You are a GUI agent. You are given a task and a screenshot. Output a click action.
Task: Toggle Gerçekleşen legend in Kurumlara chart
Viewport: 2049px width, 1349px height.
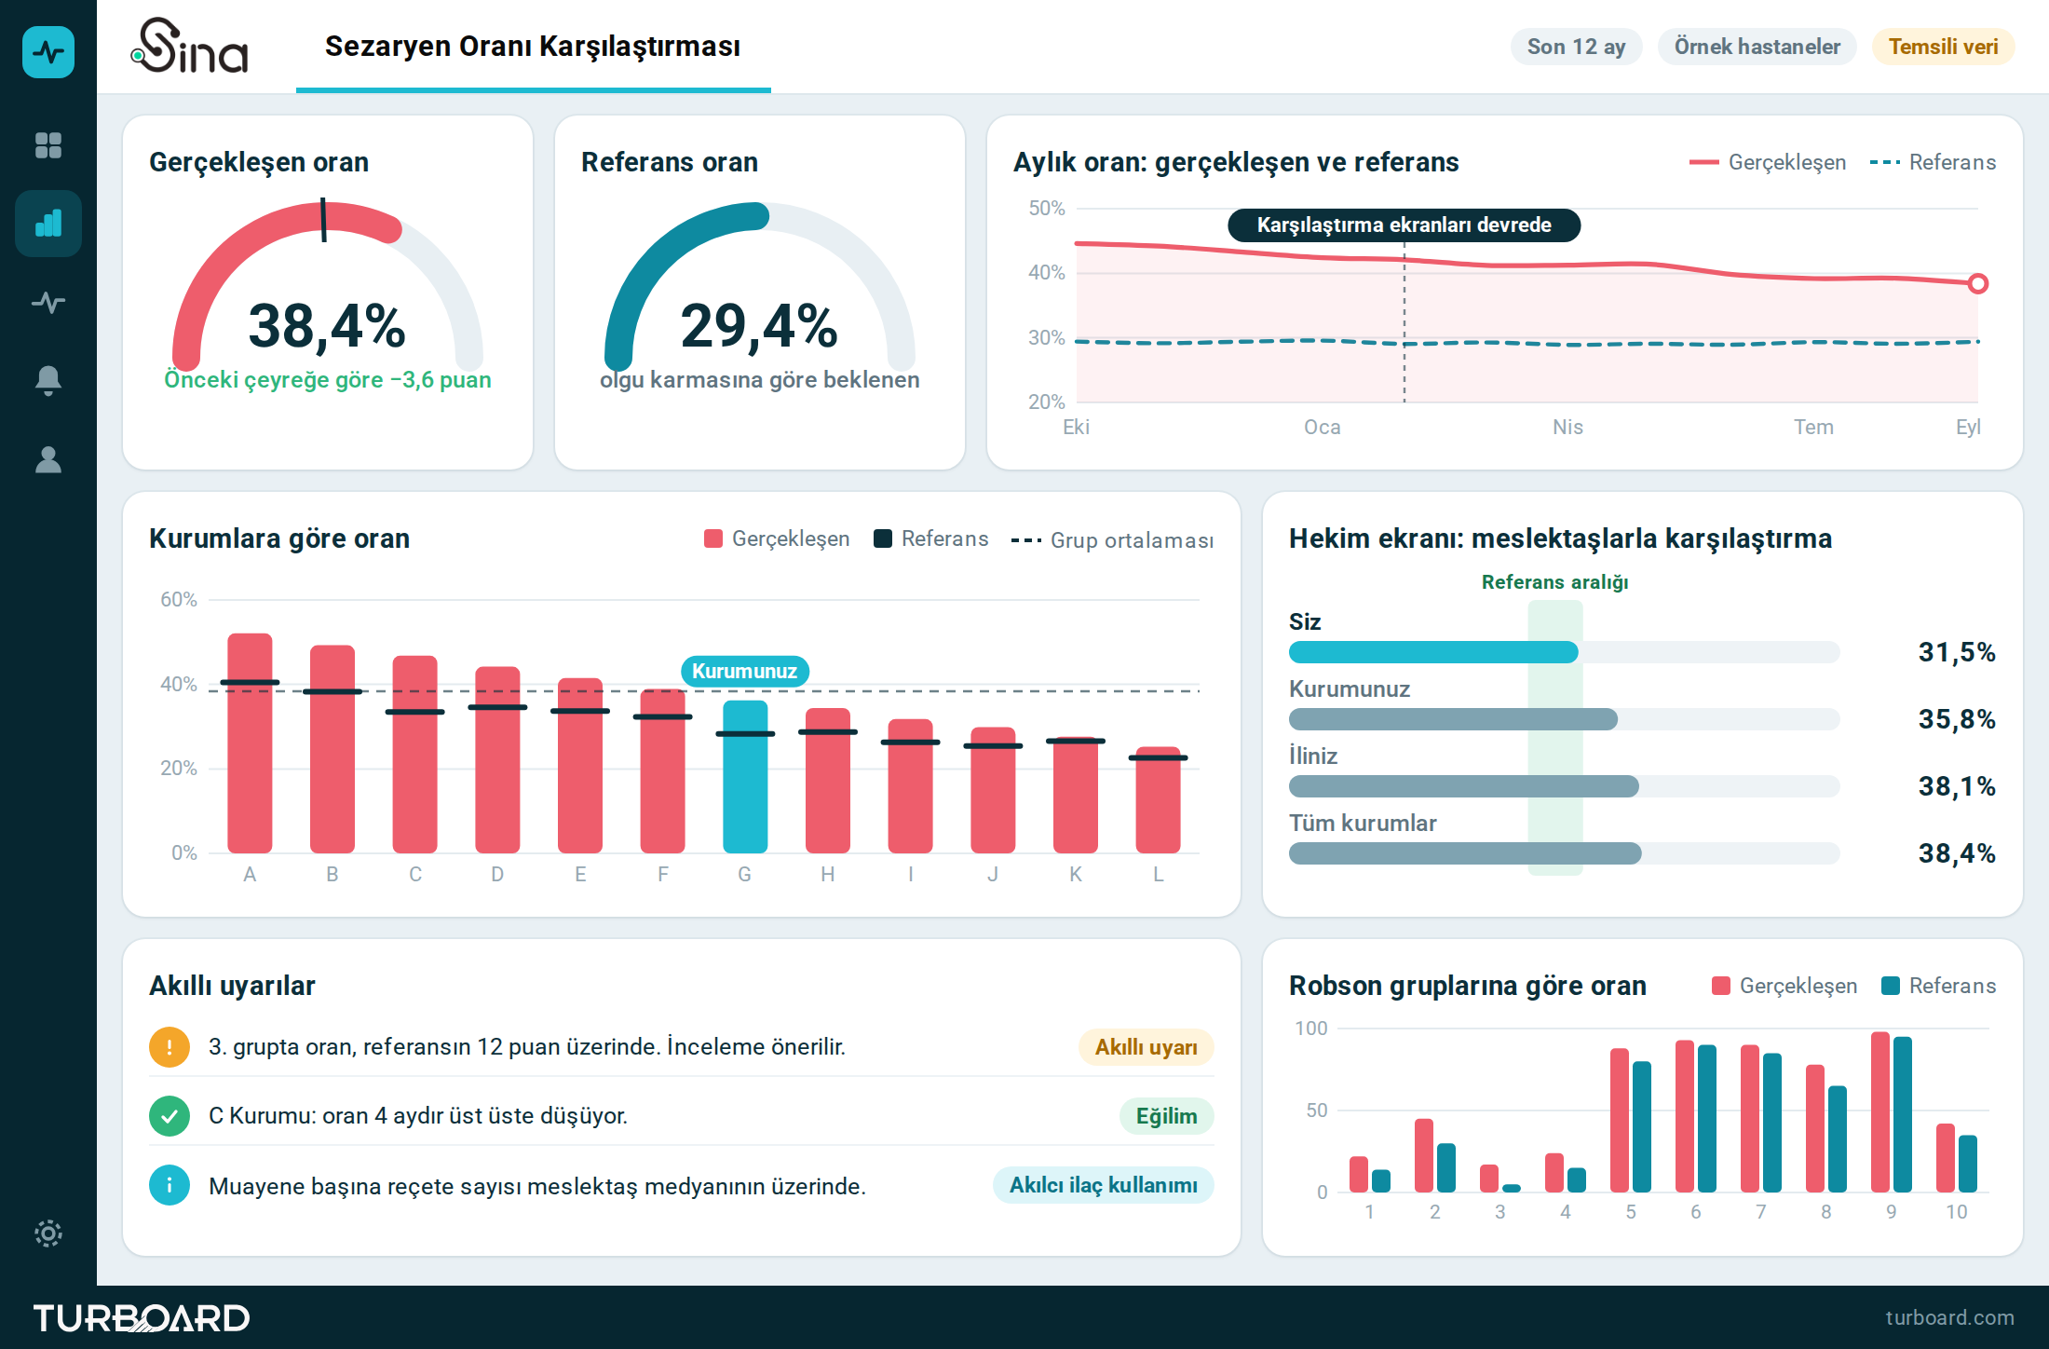[x=777, y=538]
